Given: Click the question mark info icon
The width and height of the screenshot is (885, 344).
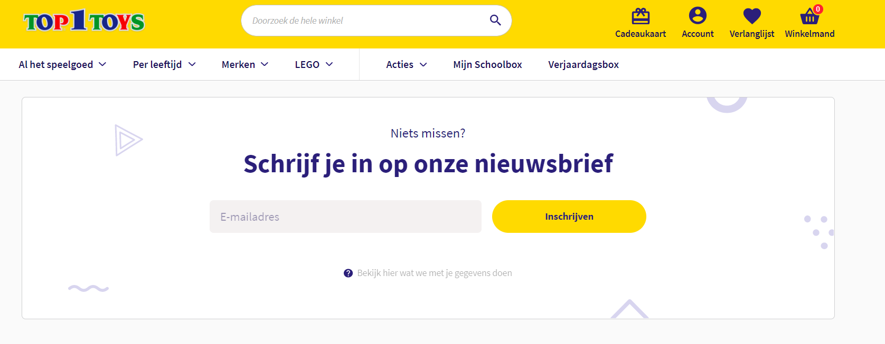Looking at the screenshot, I should pyautogui.click(x=348, y=273).
